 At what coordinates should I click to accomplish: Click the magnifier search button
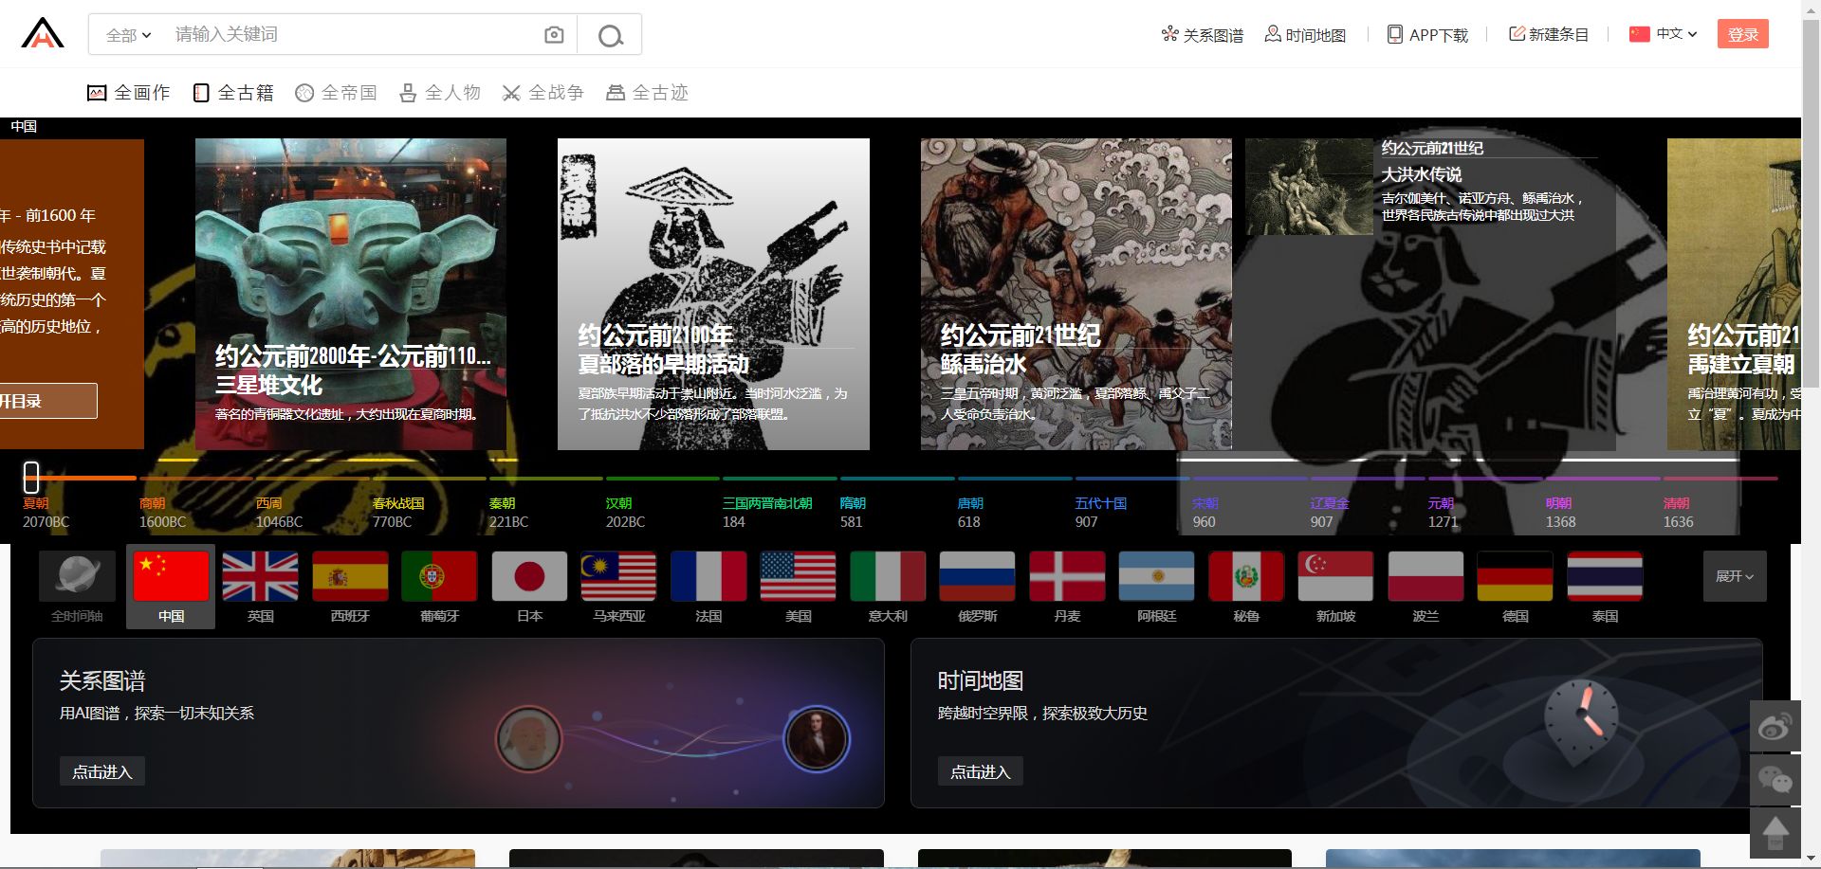tap(610, 35)
